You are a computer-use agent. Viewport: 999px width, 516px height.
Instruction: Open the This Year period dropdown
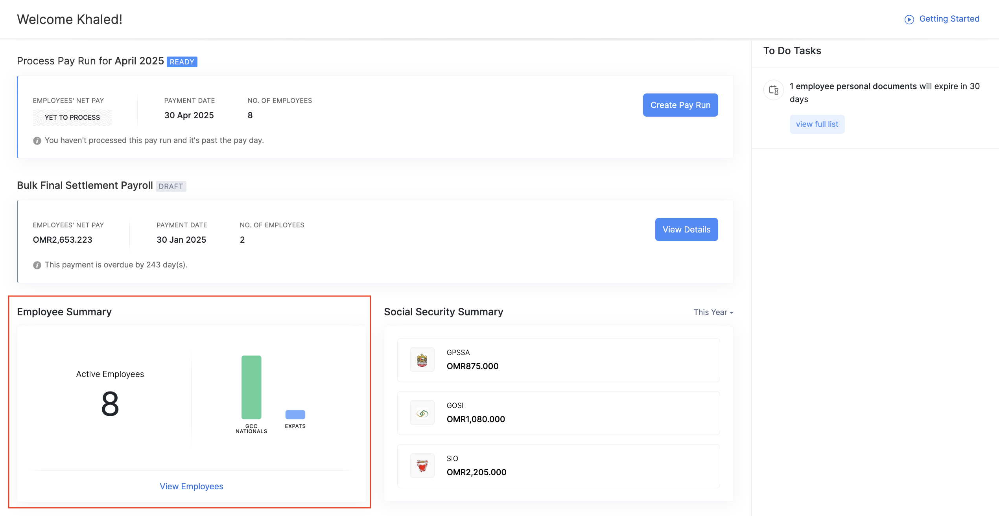click(713, 312)
